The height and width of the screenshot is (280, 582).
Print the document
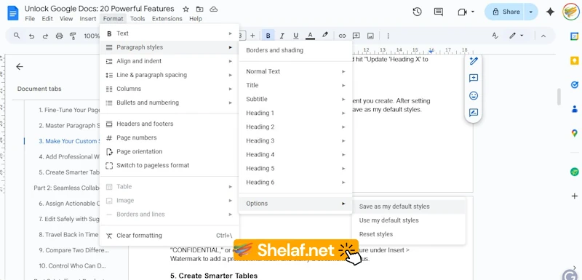tap(59, 36)
